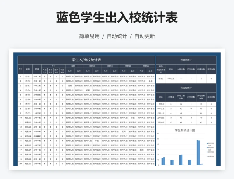The width and height of the screenshot is (234, 179).
Task: Click the 学生到校统计图 chart title
Action: pyautogui.click(x=185, y=131)
